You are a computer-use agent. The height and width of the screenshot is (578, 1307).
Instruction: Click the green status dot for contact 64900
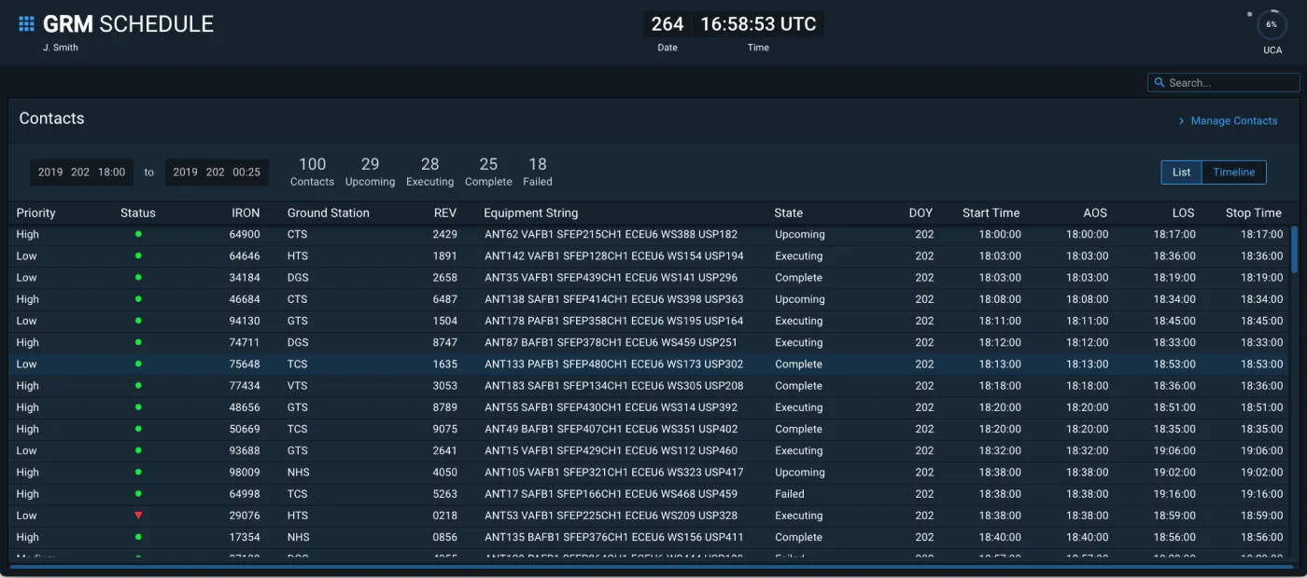pyautogui.click(x=137, y=234)
